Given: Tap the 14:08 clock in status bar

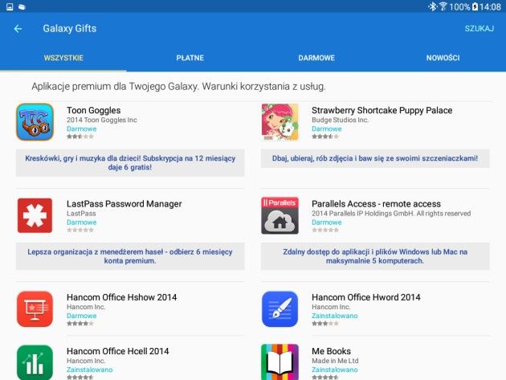Looking at the screenshot, I should (x=490, y=6).
